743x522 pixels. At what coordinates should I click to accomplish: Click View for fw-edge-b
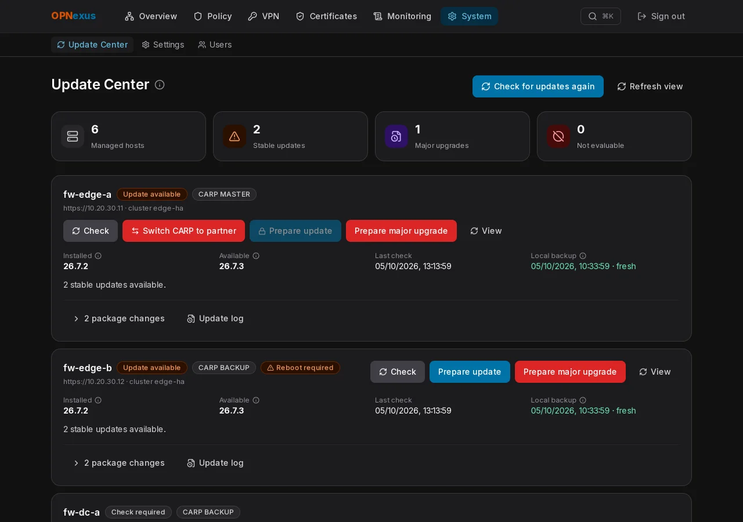click(655, 372)
